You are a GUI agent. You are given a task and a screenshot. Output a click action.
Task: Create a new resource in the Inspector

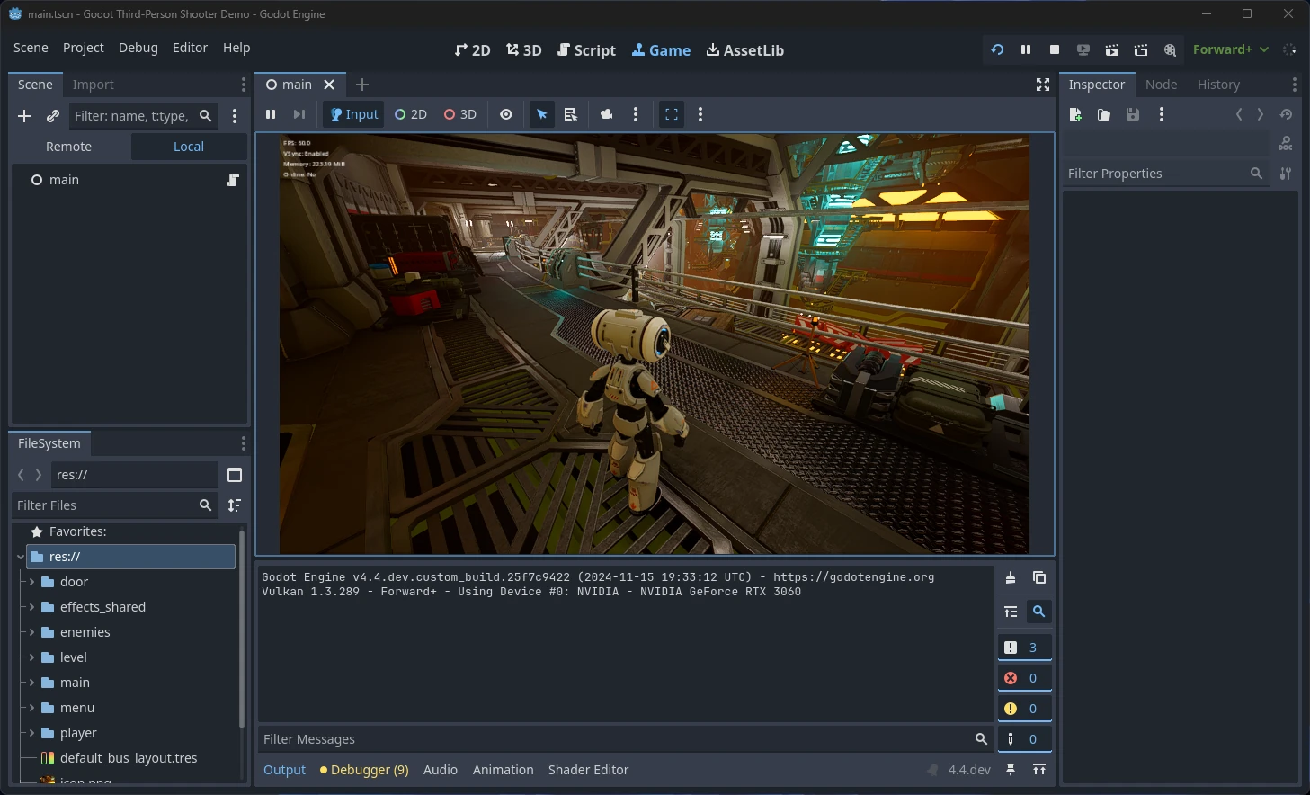point(1075,114)
